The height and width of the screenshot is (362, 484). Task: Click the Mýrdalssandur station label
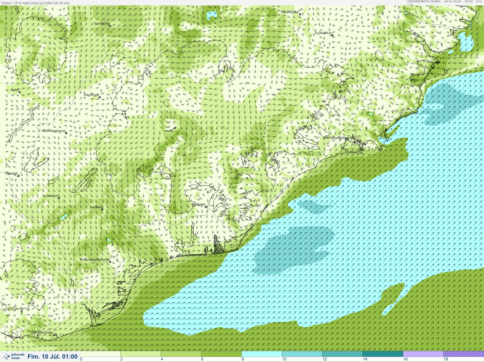click(42, 332)
